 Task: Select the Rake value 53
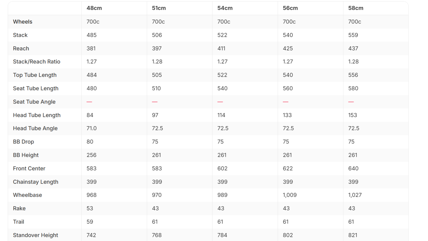tap(90, 208)
